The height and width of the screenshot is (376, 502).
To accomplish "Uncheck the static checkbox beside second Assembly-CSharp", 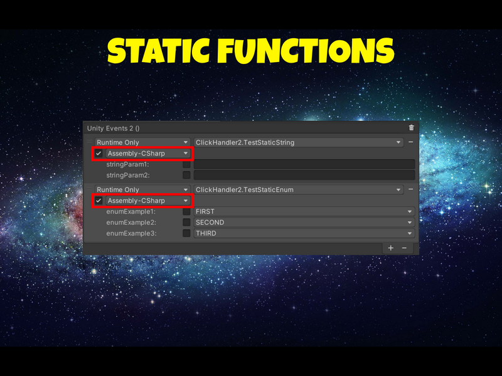I will 99,201.
